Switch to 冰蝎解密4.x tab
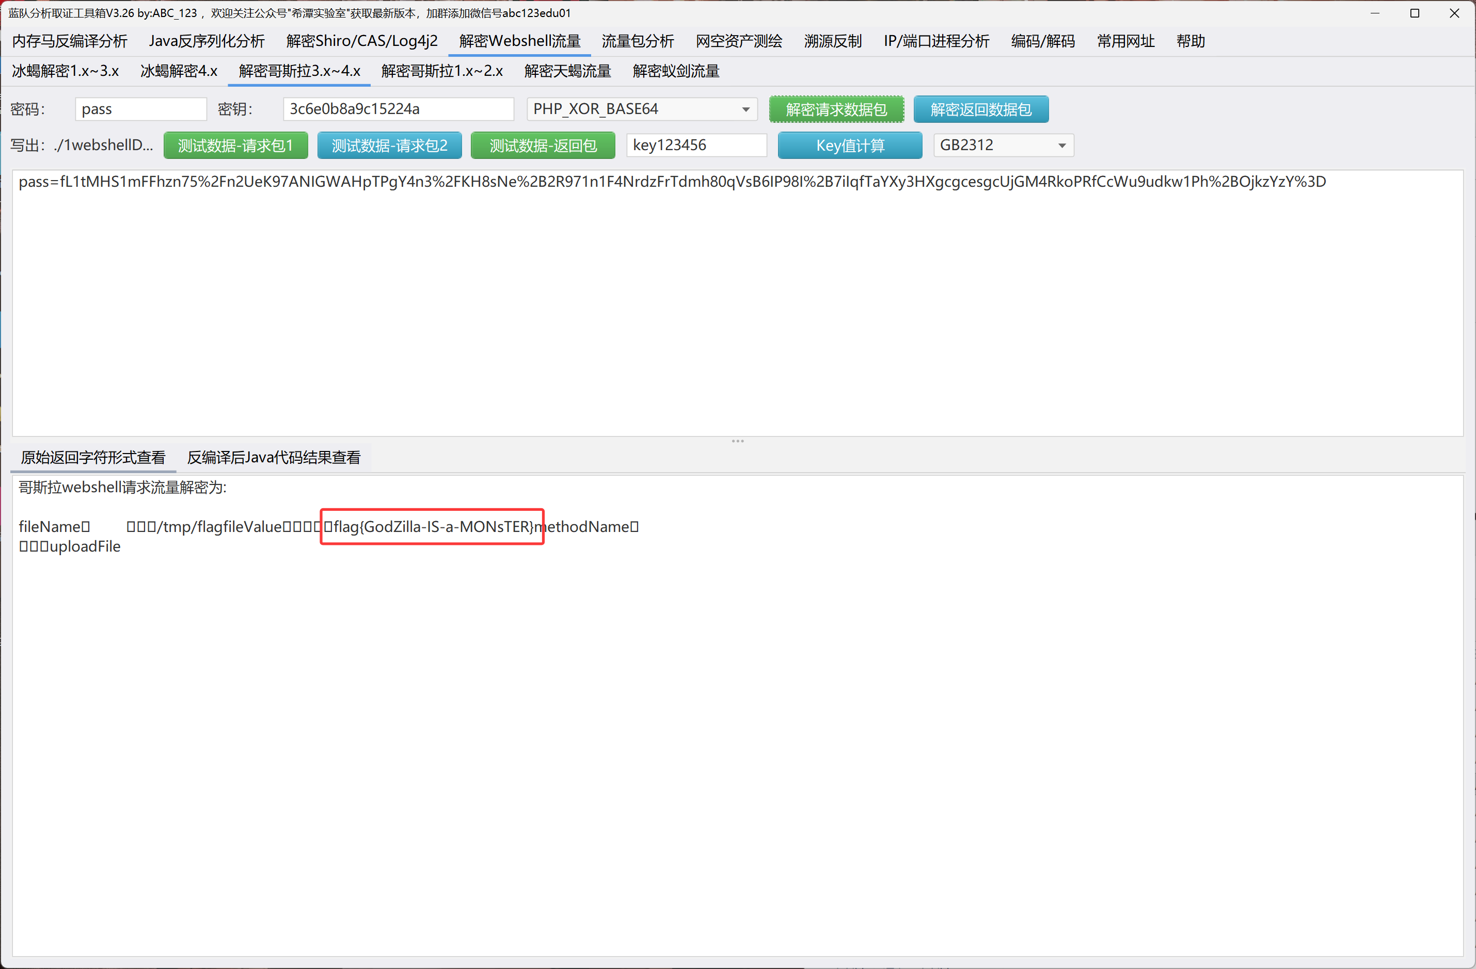 pyautogui.click(x=179, y=71)
